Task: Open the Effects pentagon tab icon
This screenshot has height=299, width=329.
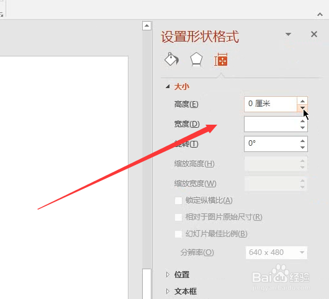Action: pos(196,60)
